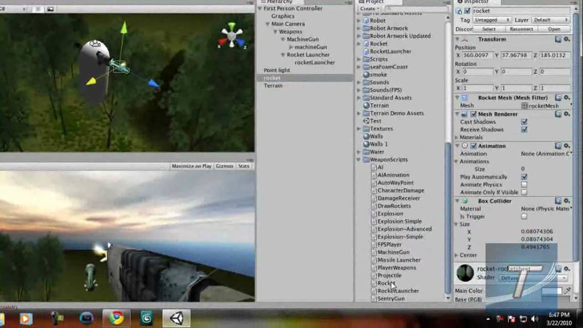Screen dimensions: 583x328
Task: Toggle Stats in Game view
Action: pyautogui.click(x=244, y=166)
